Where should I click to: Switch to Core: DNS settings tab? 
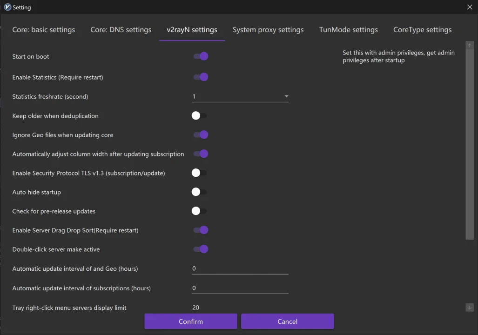pos(121,30)
